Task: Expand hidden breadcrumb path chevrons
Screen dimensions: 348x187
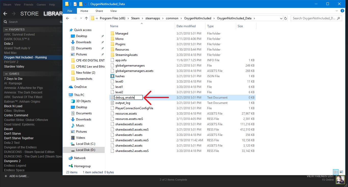Action: pos(97,18)
